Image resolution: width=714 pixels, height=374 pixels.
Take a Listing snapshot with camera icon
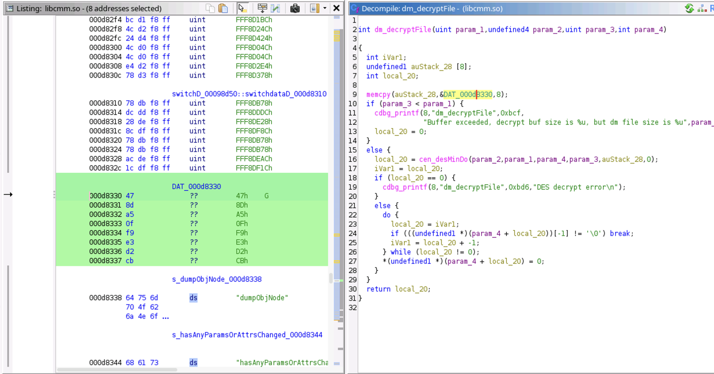click(295, 8)
